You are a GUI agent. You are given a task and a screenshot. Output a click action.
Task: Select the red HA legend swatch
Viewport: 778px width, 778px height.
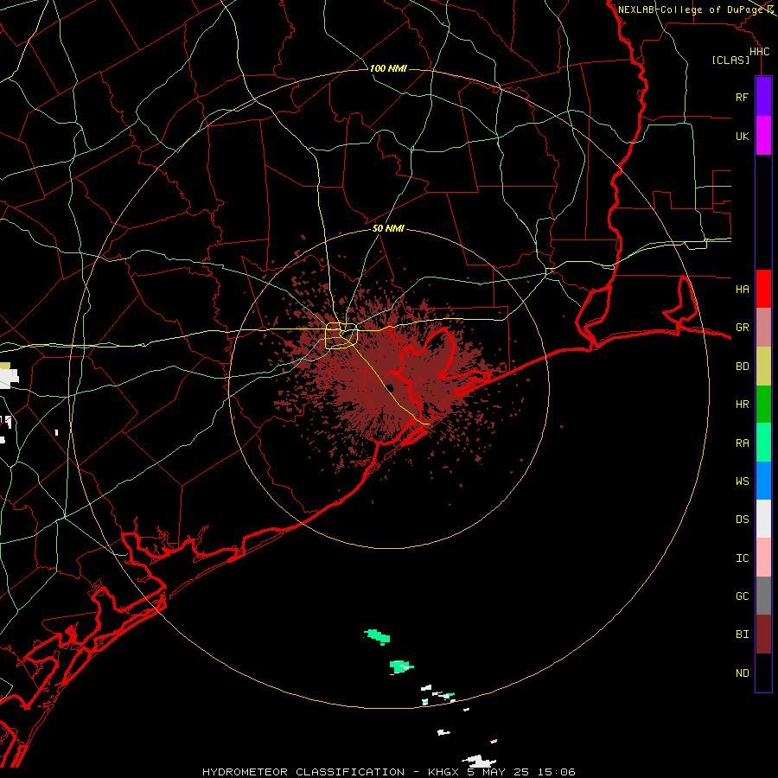(x=763, y=289)
